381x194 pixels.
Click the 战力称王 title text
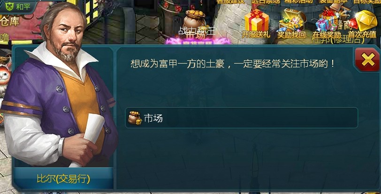(197, 31)
